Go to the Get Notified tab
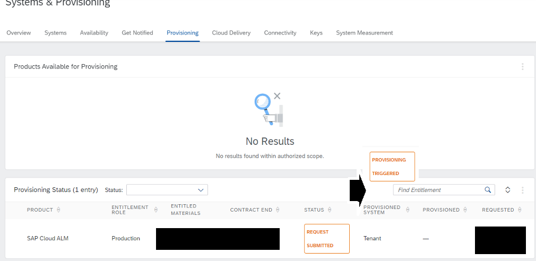 (x=137, y=33)
